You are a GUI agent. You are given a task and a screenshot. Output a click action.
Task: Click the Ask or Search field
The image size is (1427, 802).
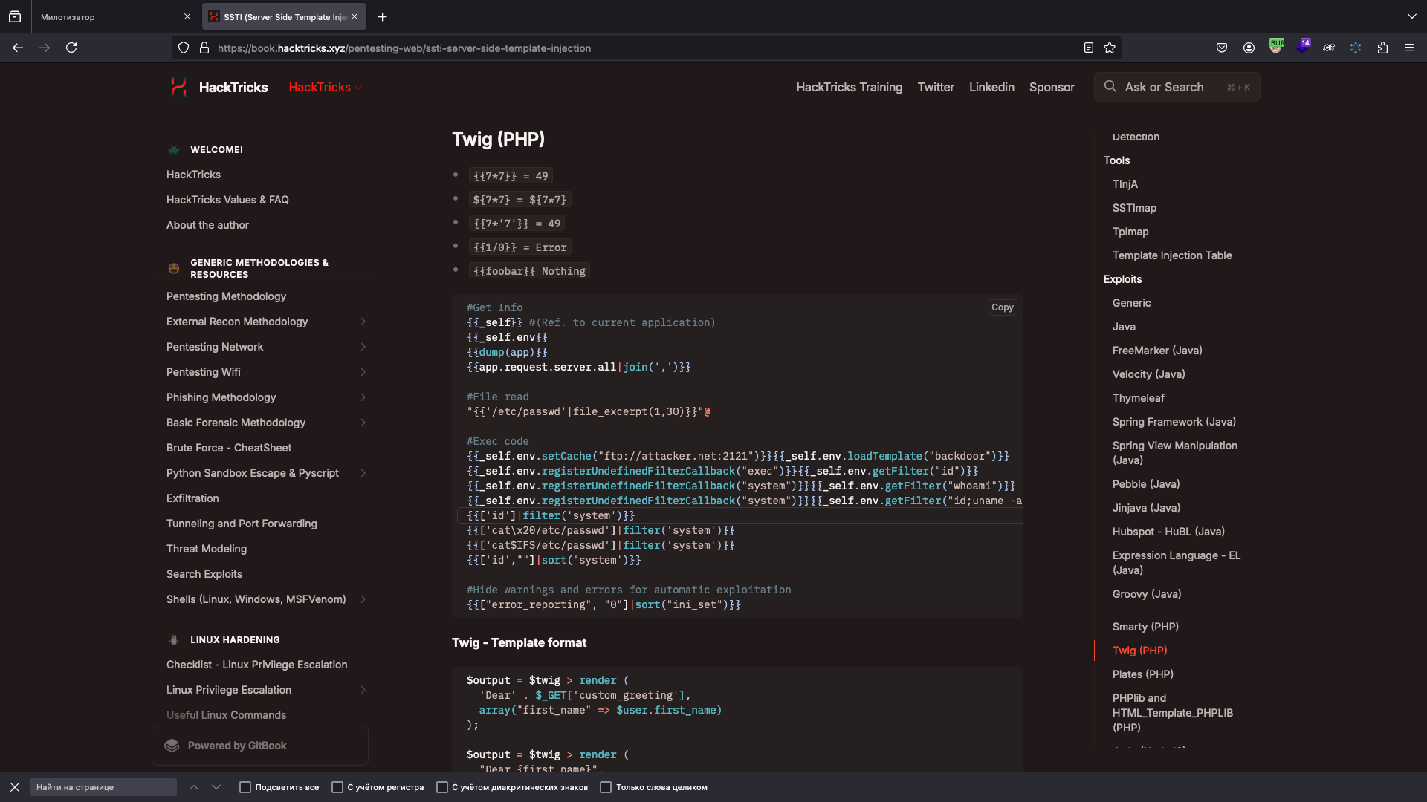[1176, 87]
